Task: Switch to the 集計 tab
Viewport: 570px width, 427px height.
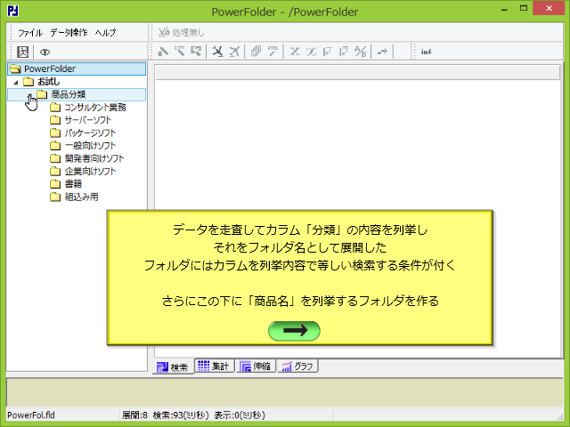Action: [215, 366]
